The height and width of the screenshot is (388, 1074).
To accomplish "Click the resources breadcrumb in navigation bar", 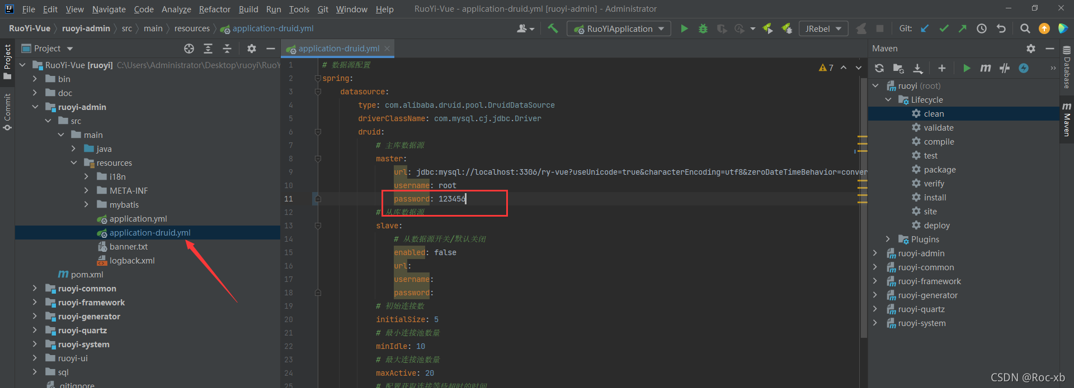I will click(192, 28).
